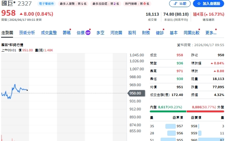The height and width of the screenshot is (141, 226).
Task: Open the 基本 tab
Action: point(174,33)
